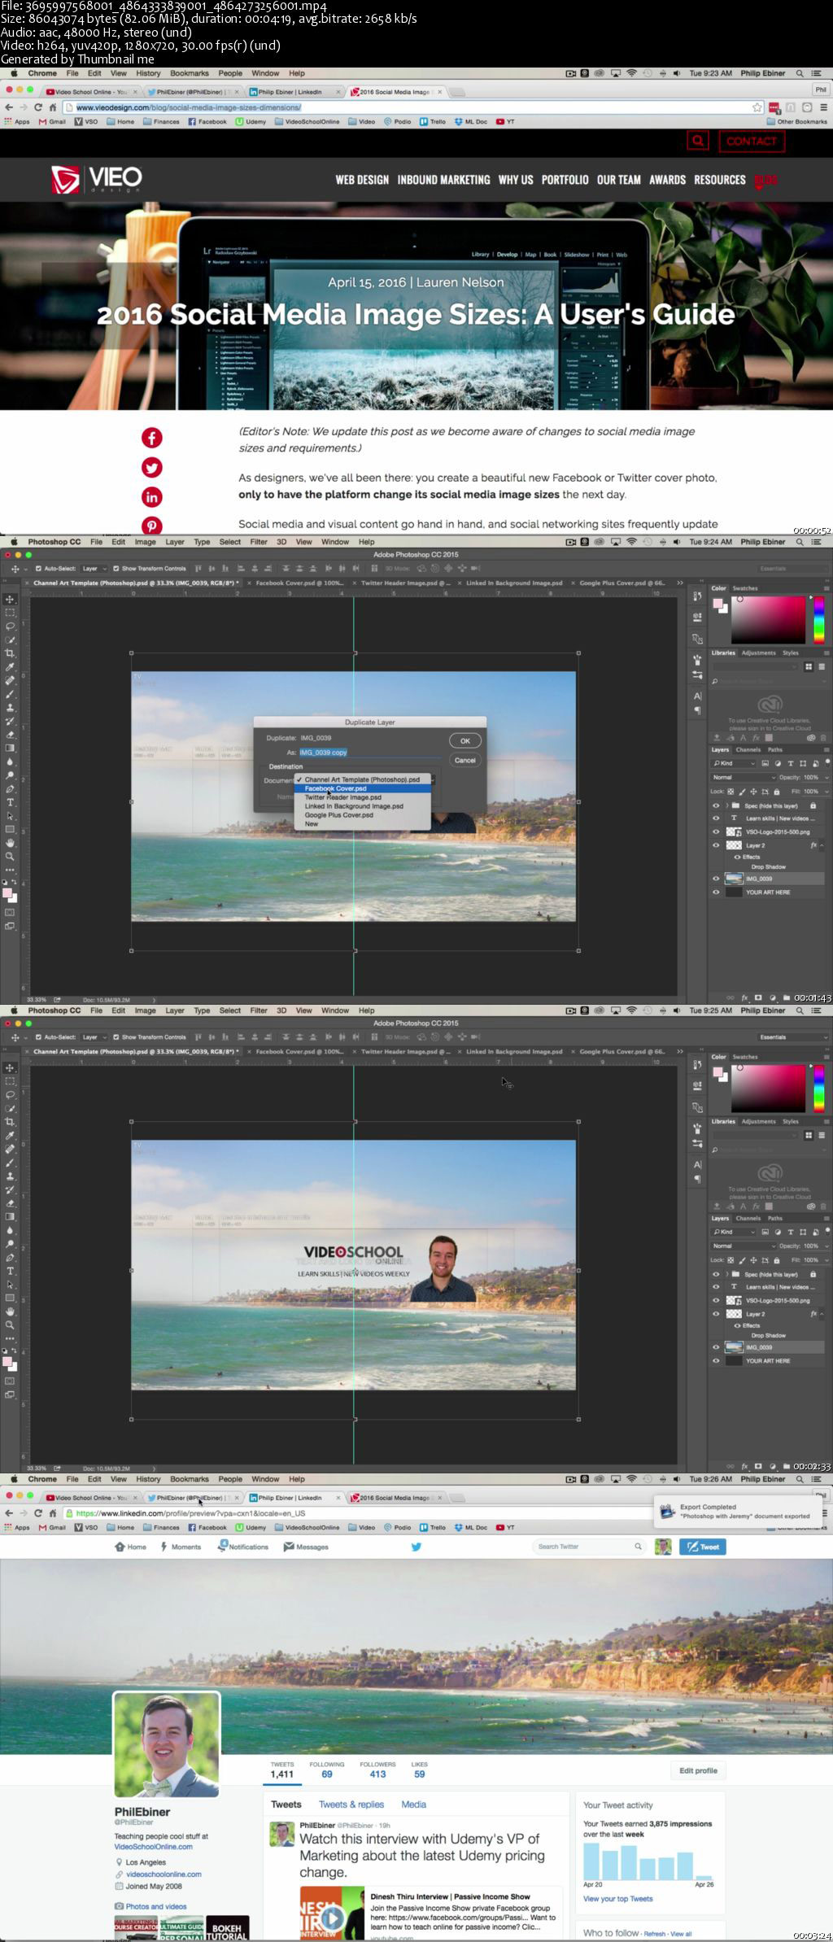
Task: Open the Normal blend mode dropdown
Action: 744,1246
